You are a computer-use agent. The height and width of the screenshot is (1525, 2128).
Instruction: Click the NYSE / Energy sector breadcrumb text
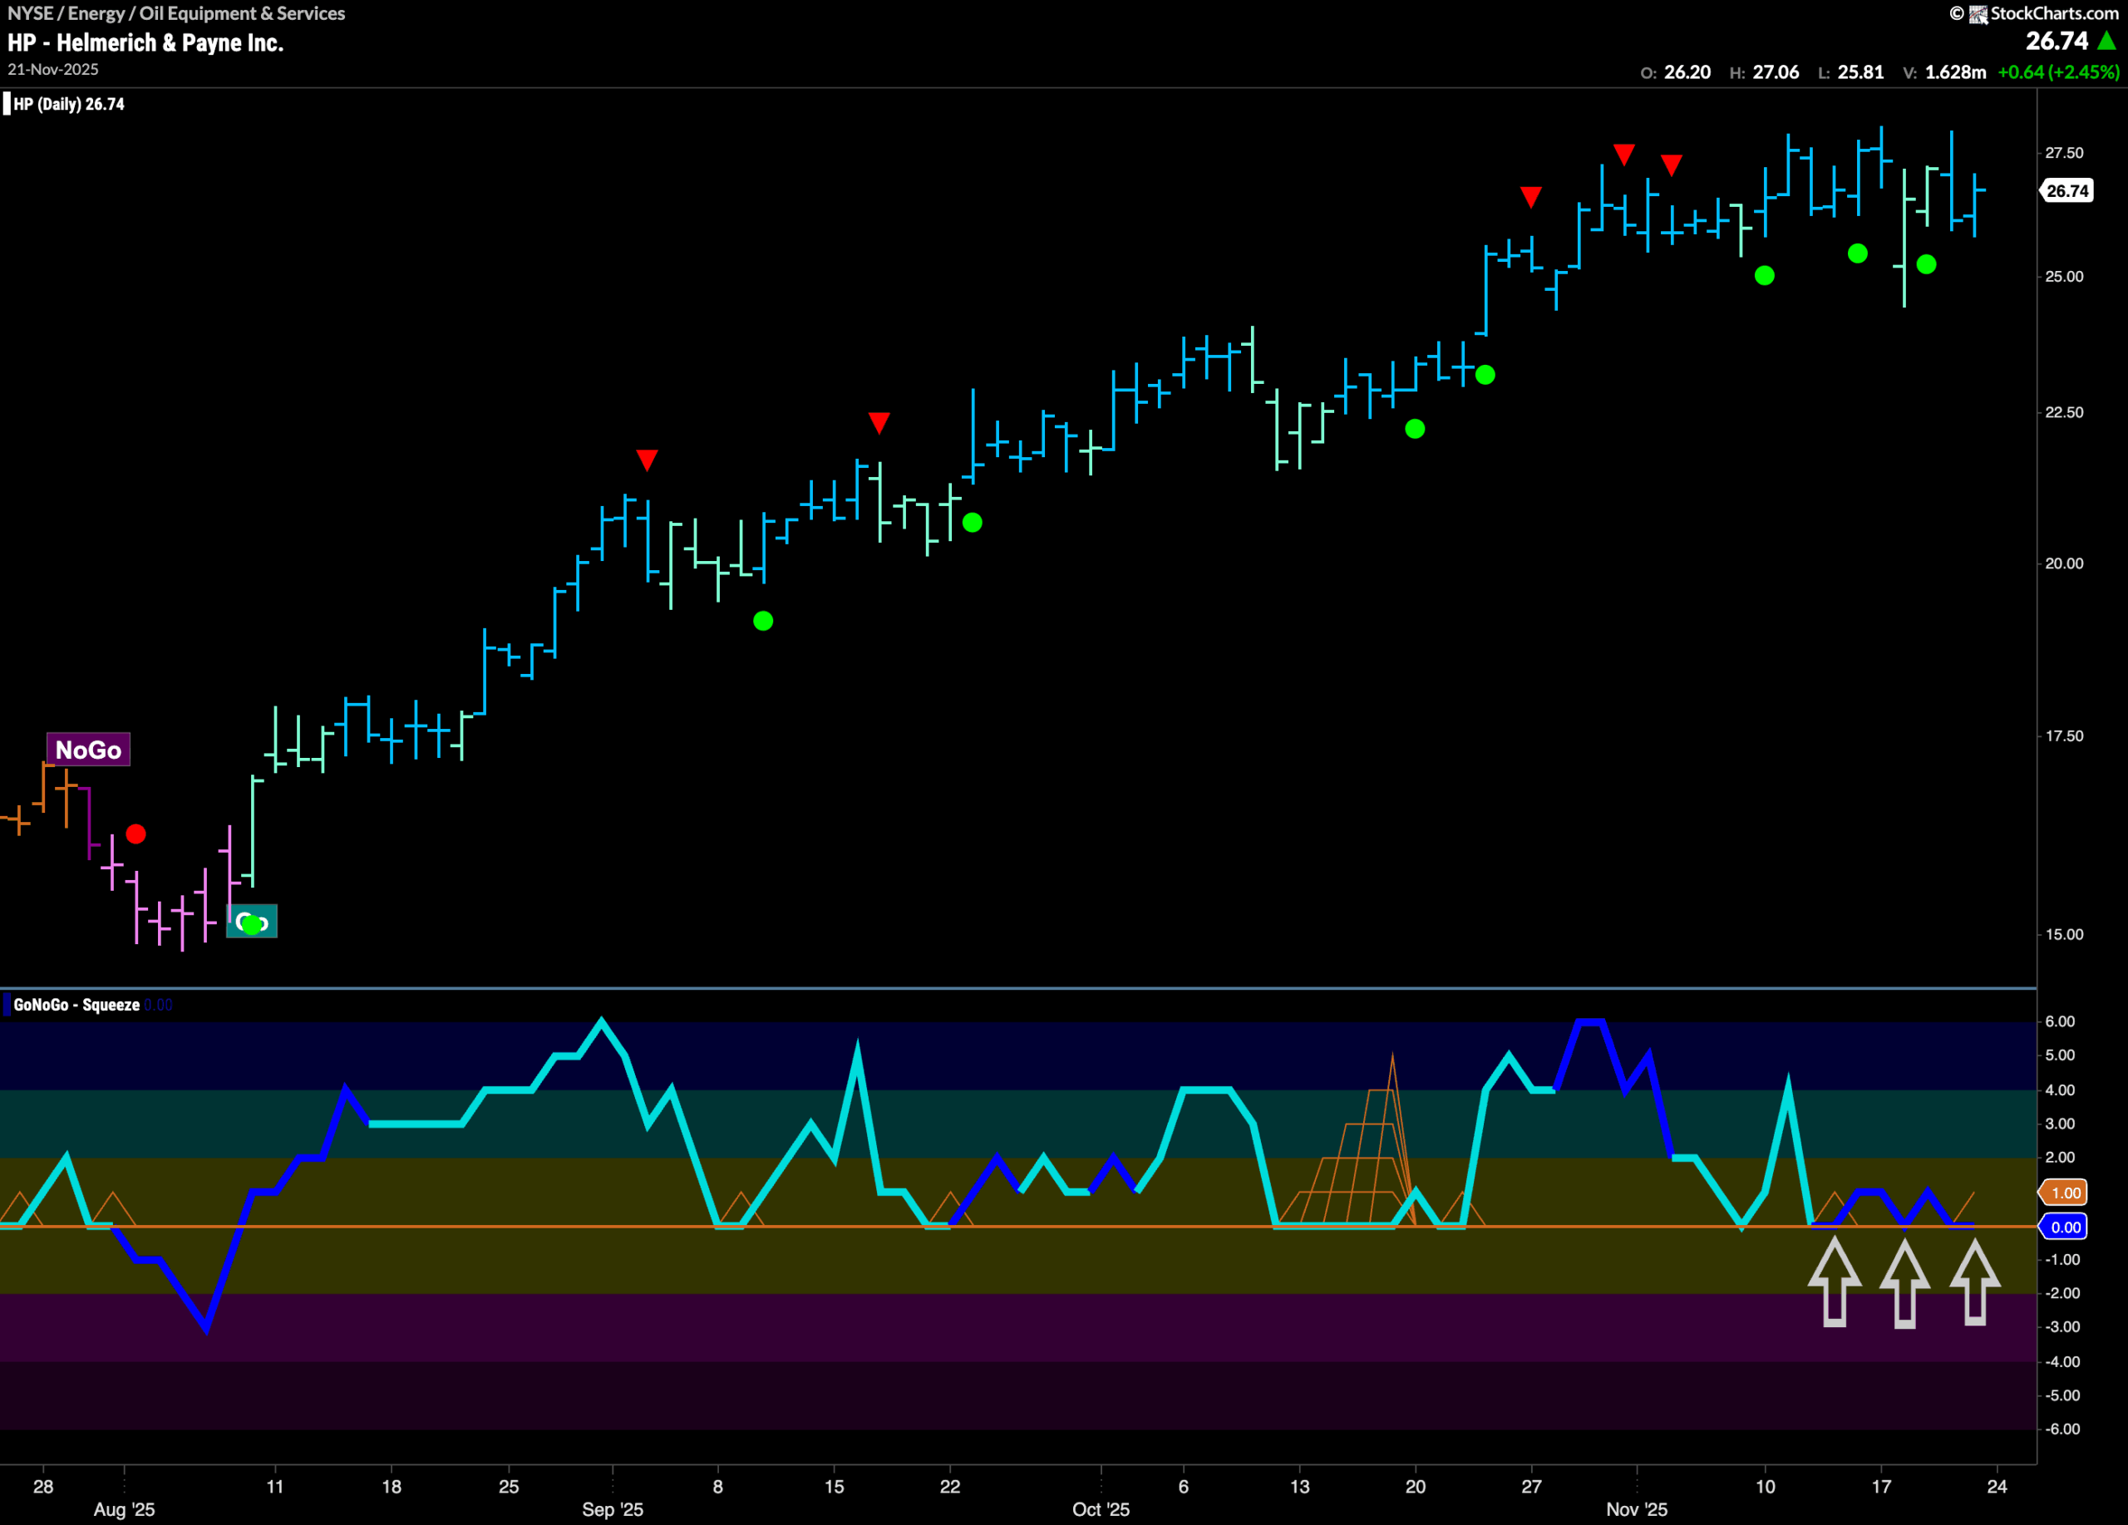[x=176, y=13]
